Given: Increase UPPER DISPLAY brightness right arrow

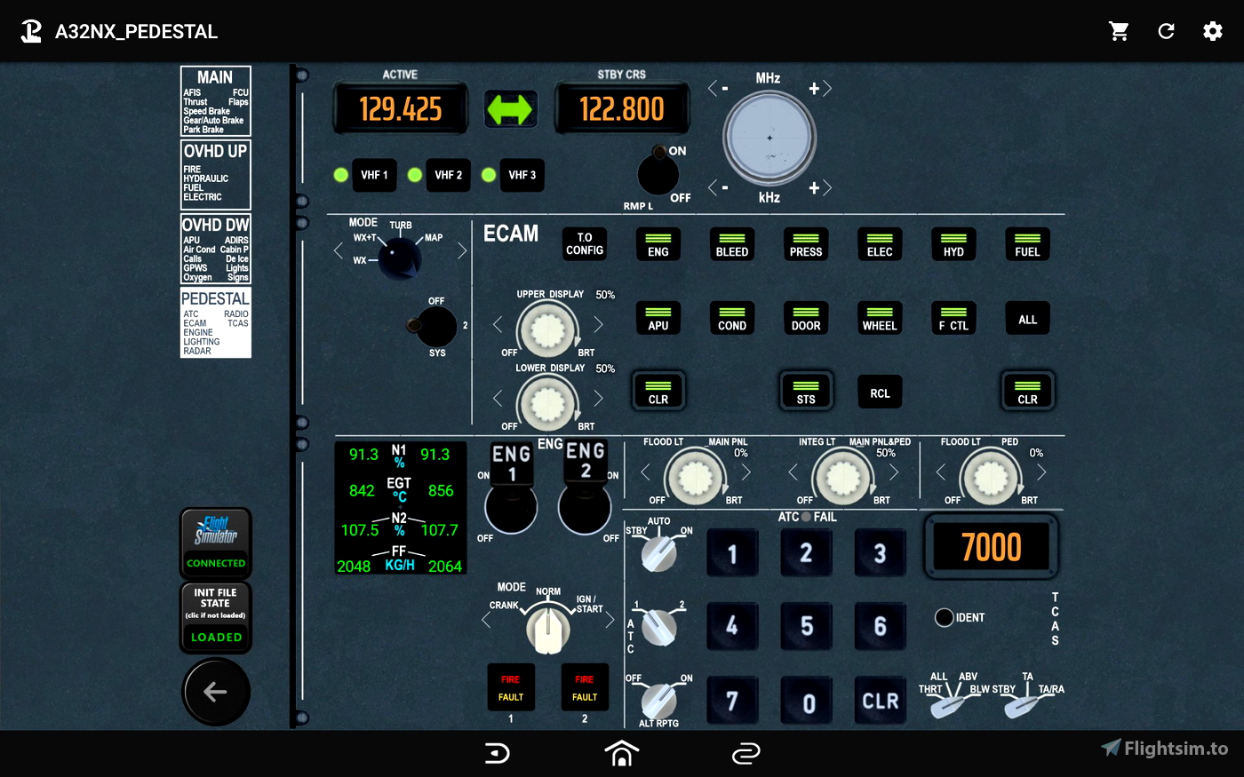Looking at the screenshot, I should 598,324.
